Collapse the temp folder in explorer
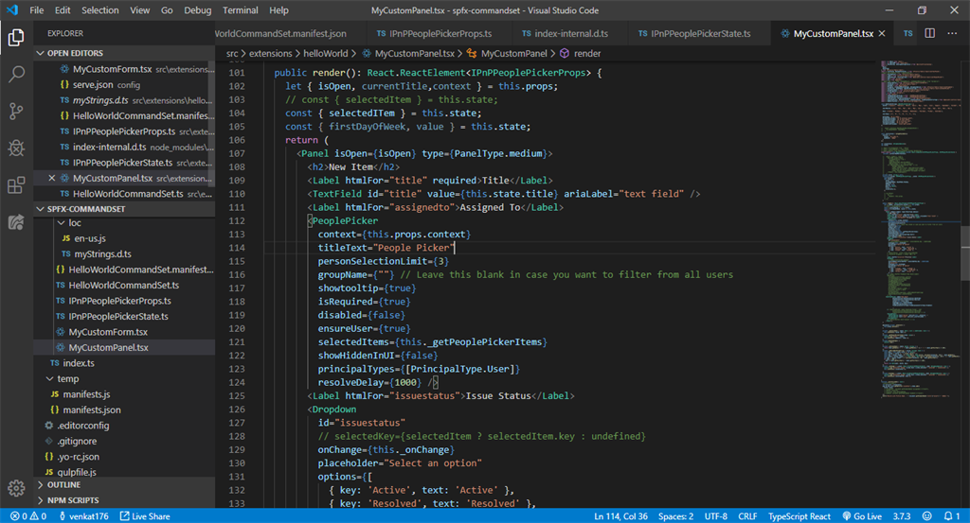The height and width of the screenshot is (523, 970). 67,378
